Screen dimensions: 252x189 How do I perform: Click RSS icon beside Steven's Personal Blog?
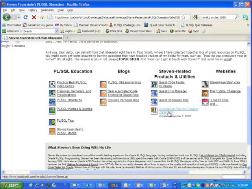103,102
